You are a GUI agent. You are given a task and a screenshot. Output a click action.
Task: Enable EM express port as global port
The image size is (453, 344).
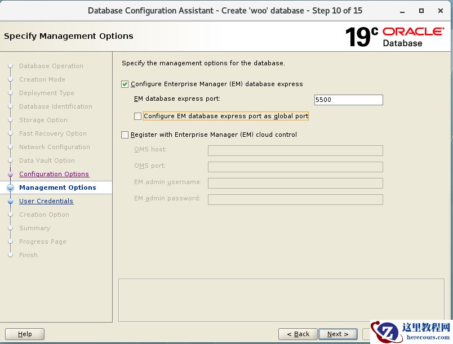[x=138, y=116]
